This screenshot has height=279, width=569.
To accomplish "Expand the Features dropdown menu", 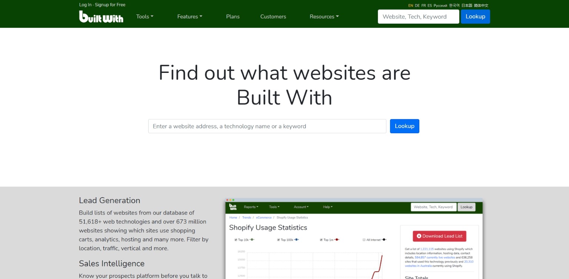I will (190, 17).
